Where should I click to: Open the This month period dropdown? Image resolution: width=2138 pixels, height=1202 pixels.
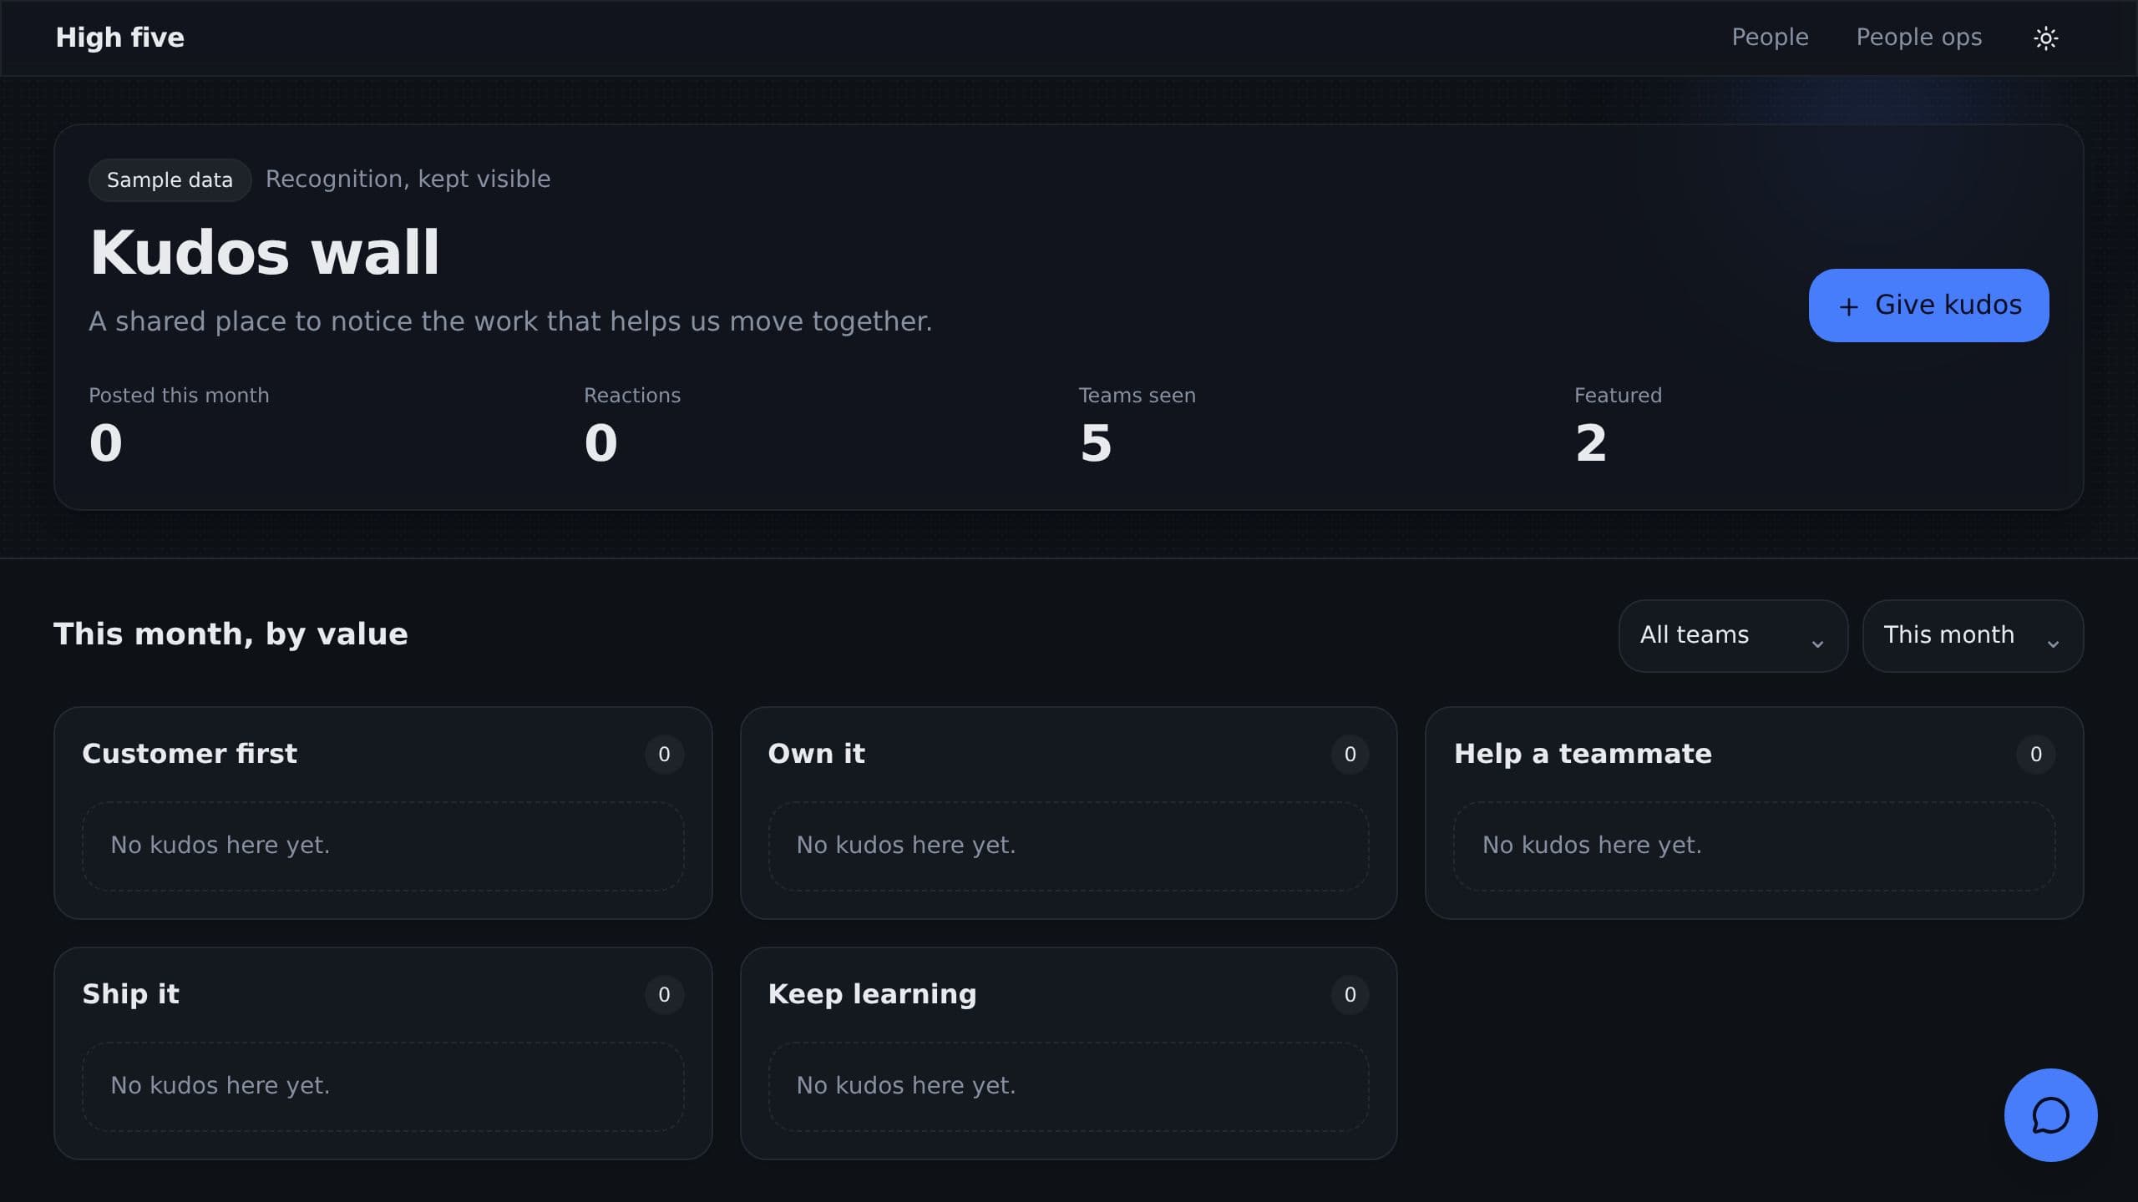click(x=1972, y=635)
